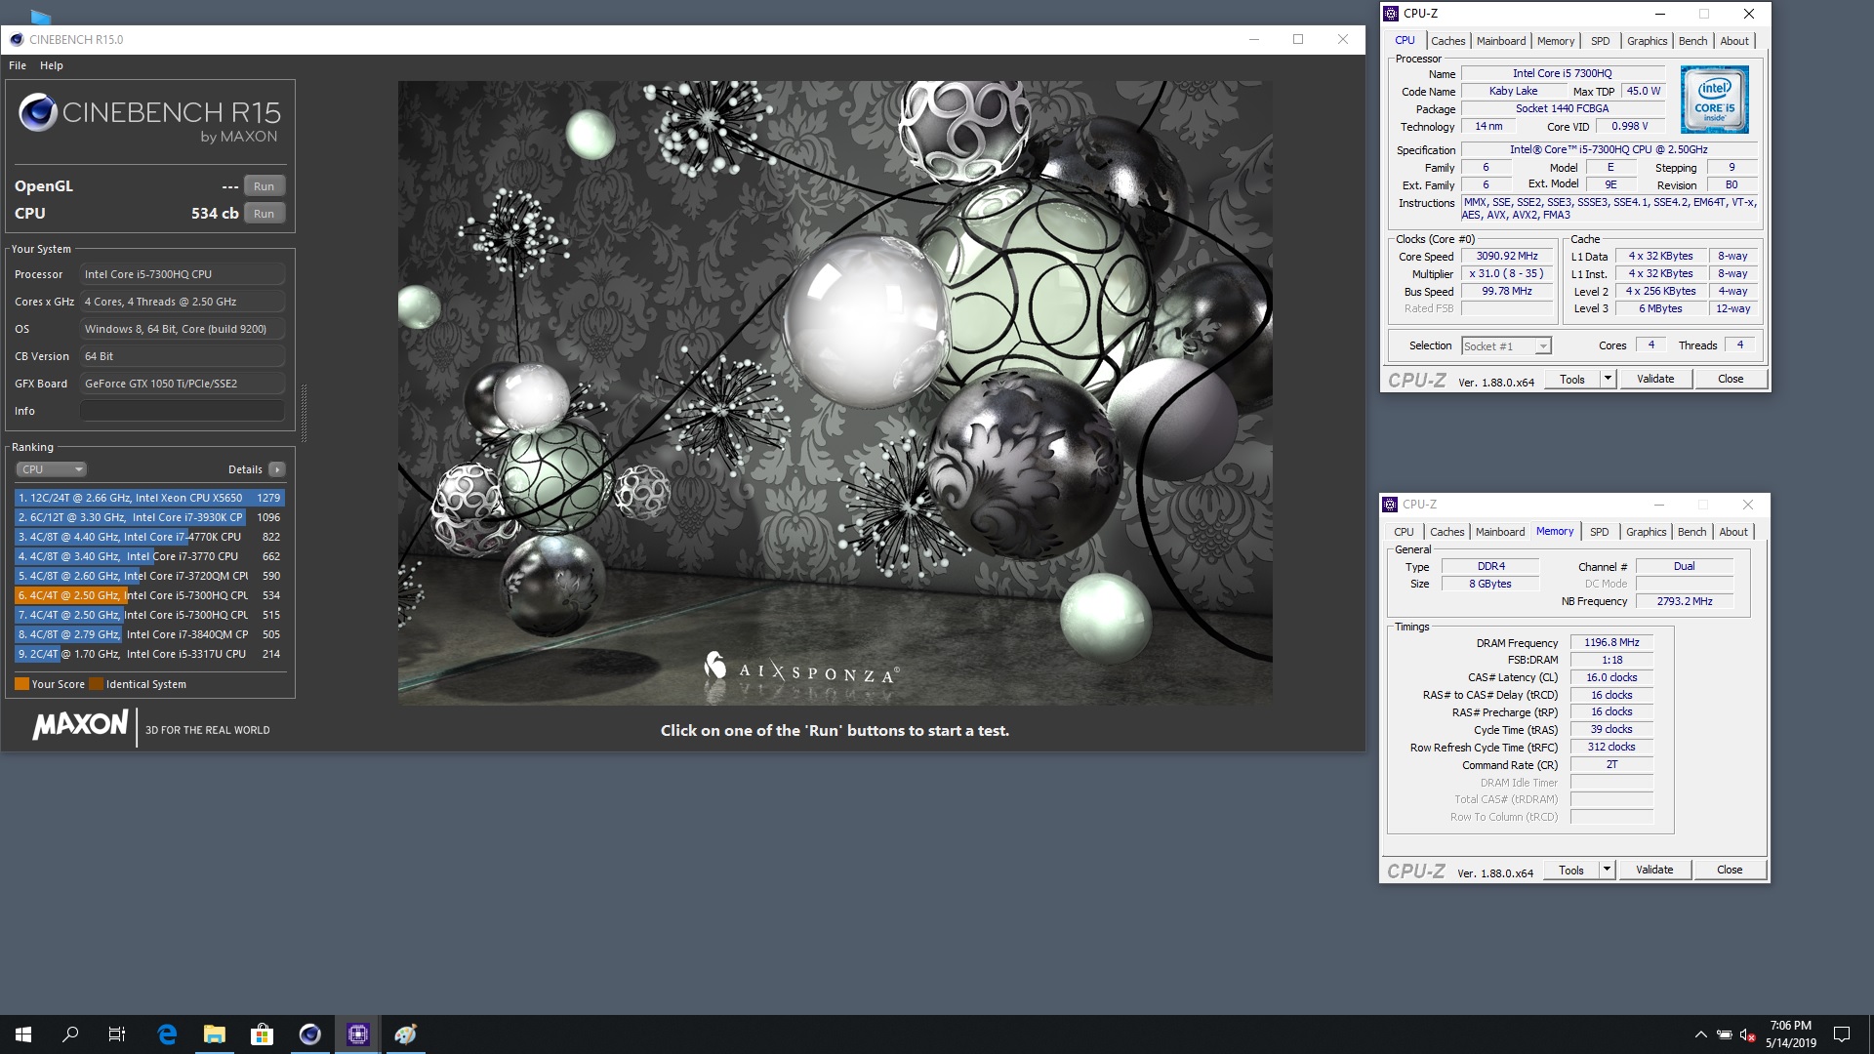Open the taskbar clock and date

1790,1034
